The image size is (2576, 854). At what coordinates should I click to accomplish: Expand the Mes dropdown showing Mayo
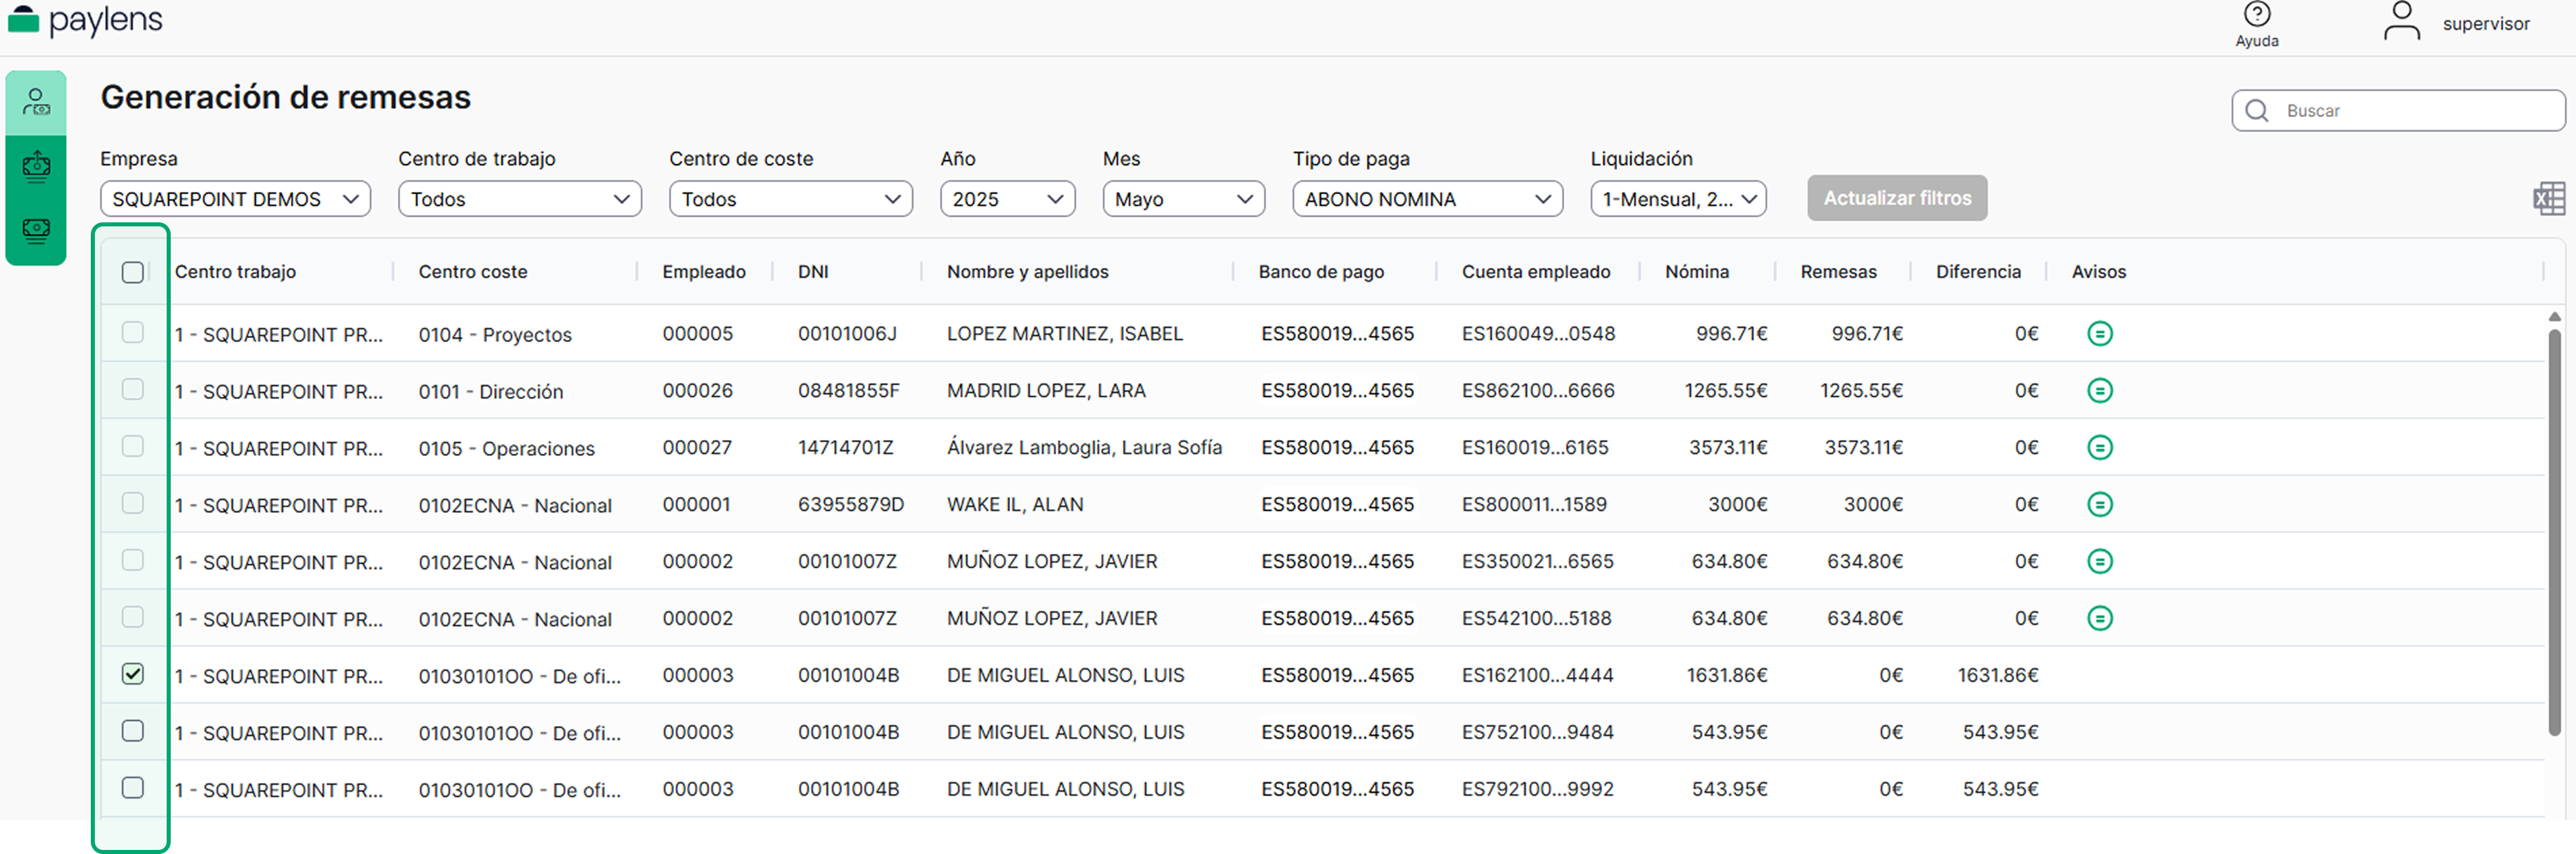(1183, 199)
